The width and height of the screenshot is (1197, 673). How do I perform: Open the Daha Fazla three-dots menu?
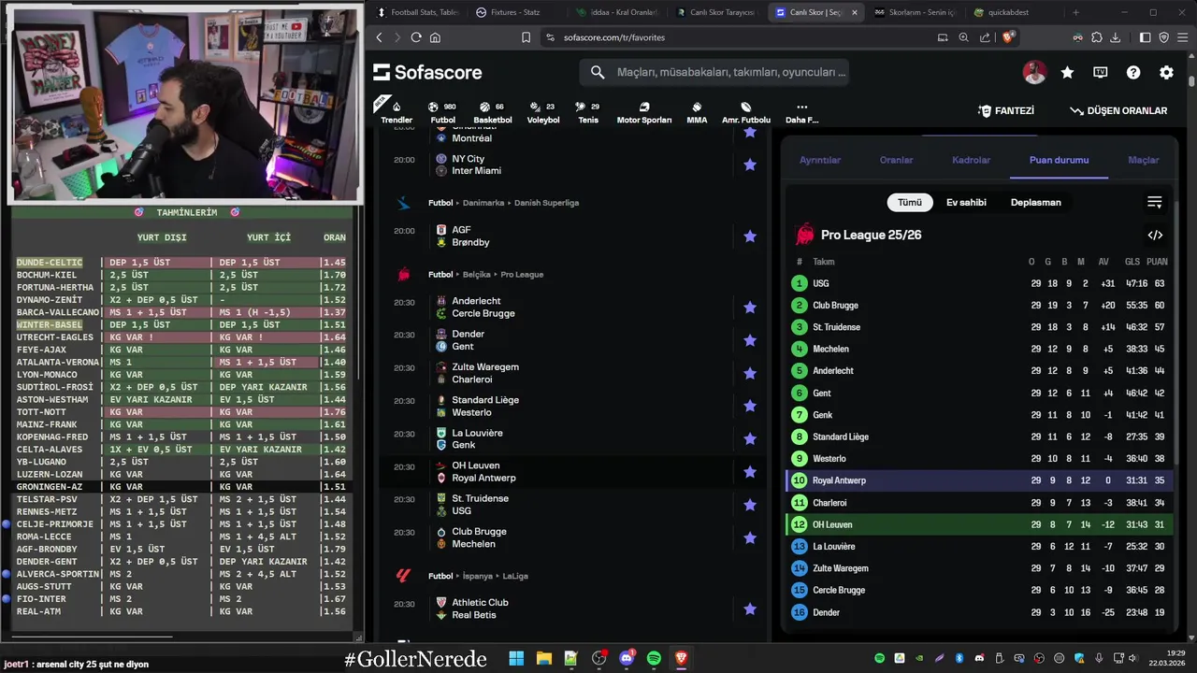801,112
